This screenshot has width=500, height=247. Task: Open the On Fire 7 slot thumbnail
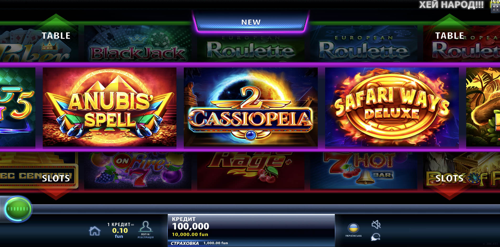pyautogui.click(x=138, y=170)
